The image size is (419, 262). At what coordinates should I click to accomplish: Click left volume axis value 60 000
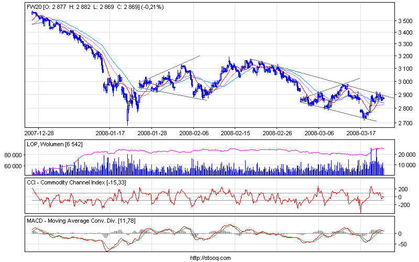click(x=13, y=166)
